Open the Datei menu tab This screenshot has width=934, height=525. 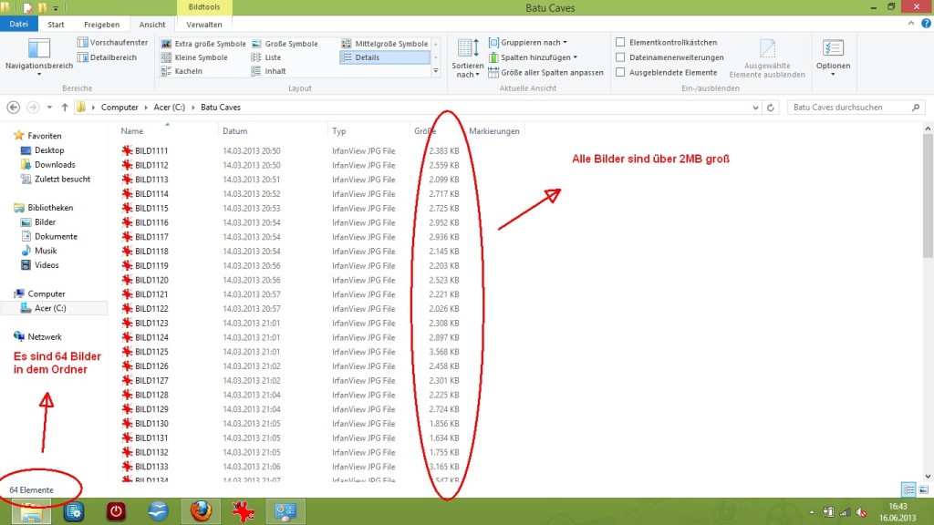pos(18,25)
